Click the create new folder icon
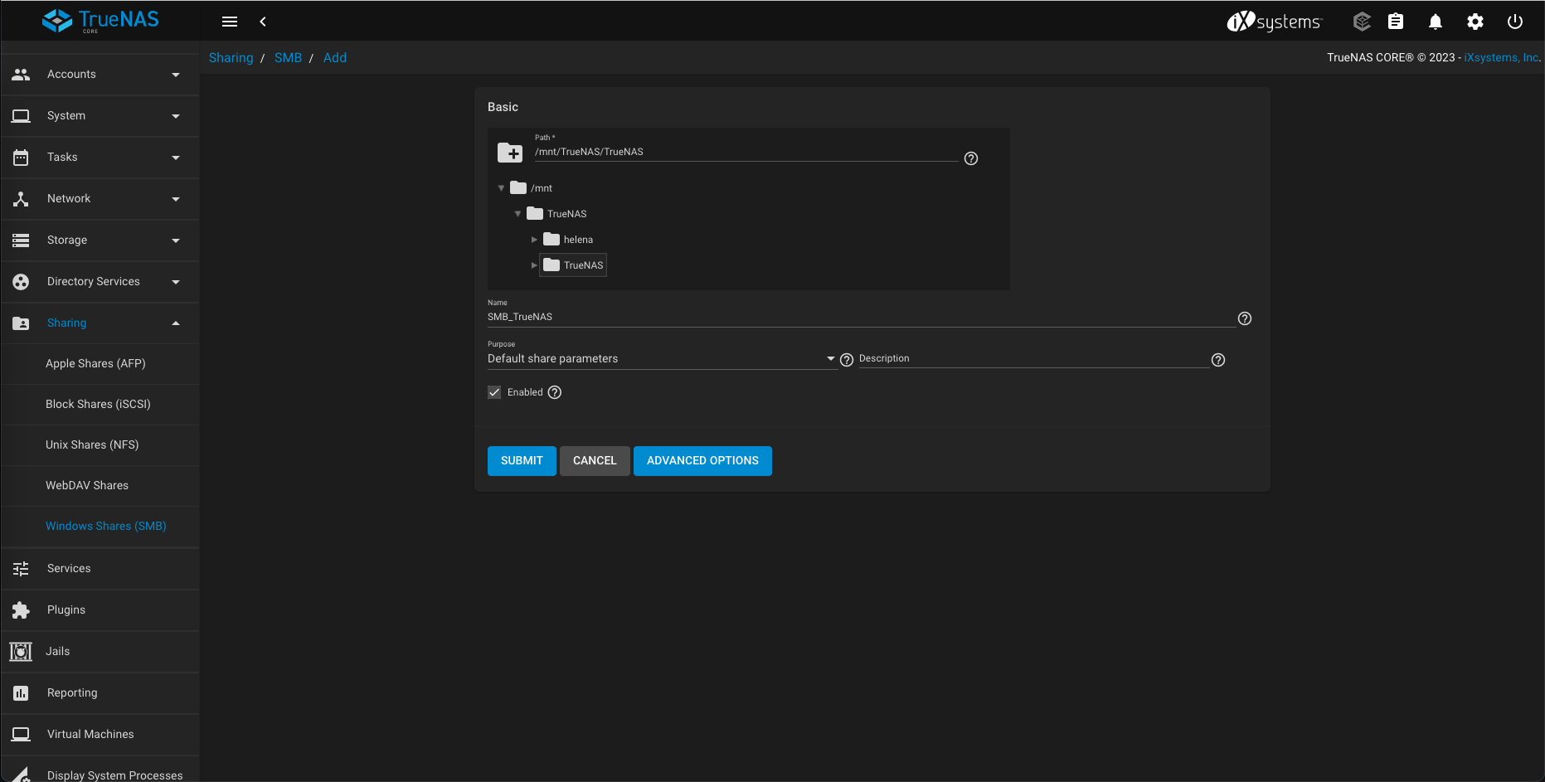The height and width of the screenshot is (782, 1545). pyautogui.click(x=510, y=153)
